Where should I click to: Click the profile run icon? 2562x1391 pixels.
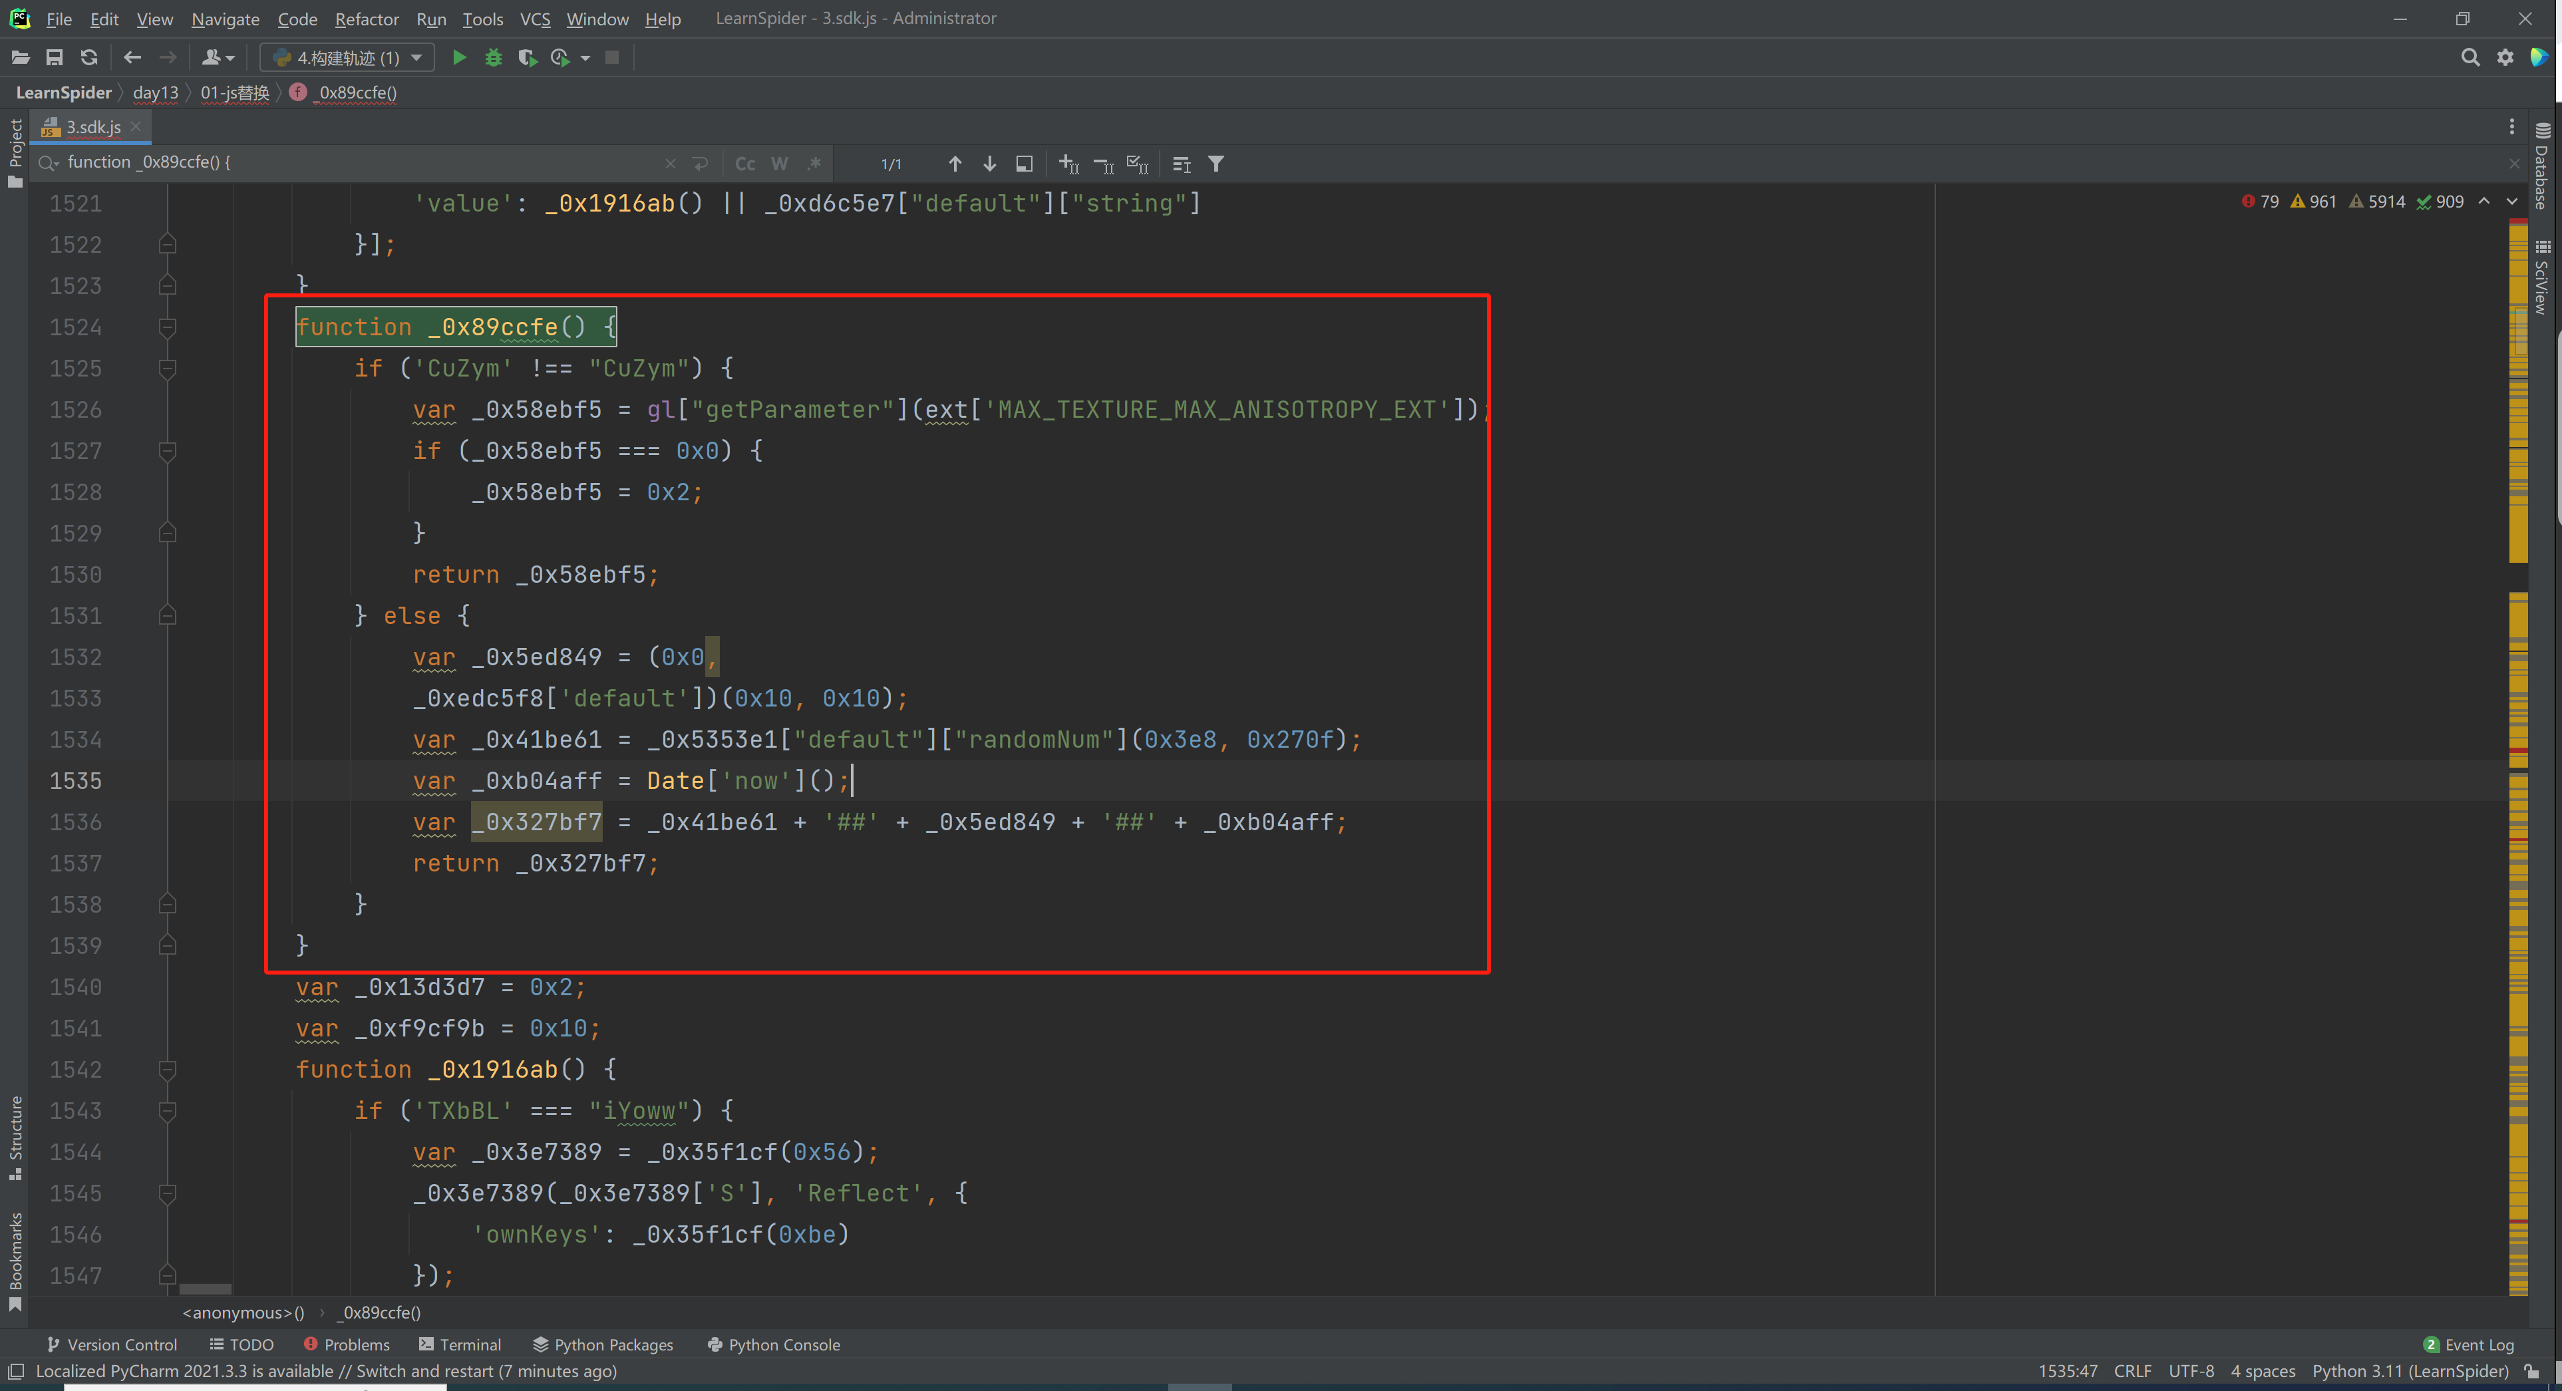point(560,58)
